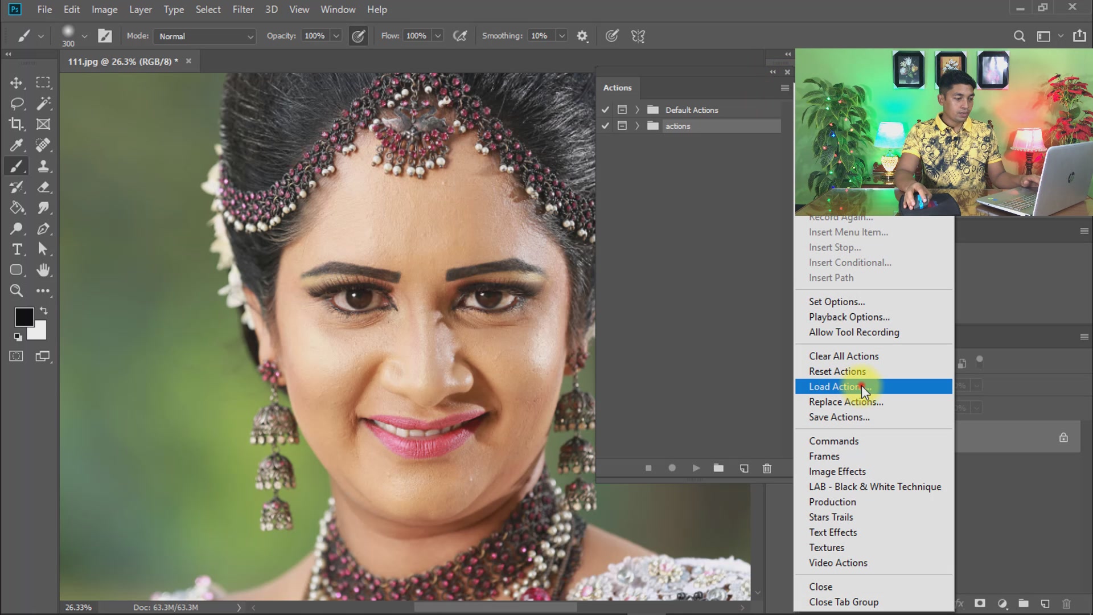Select the Crop tool

pos(16,124)
